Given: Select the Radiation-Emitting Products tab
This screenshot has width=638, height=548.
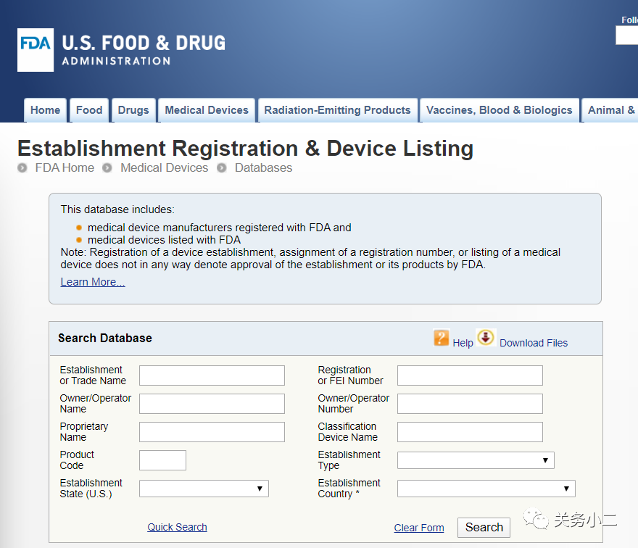Looking at the screenshot, I should pyautogui.click(x=338, y=110).
